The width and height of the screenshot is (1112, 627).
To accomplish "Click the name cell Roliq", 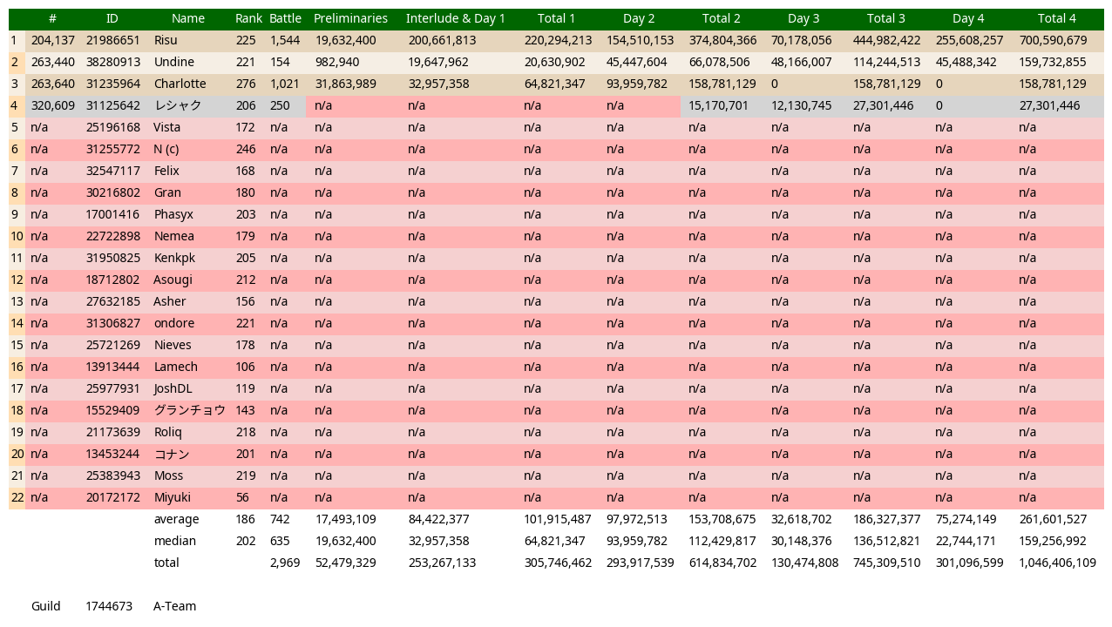I will pyautogui.click(x=168, y=433).
